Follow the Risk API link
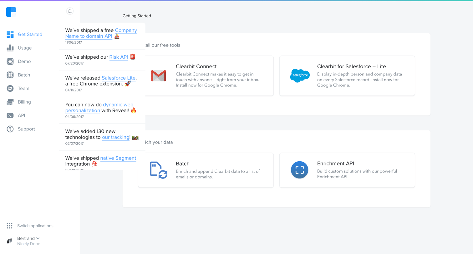This screenshot has width=473, height=254. pyautogui.click(x=119, y=57)
